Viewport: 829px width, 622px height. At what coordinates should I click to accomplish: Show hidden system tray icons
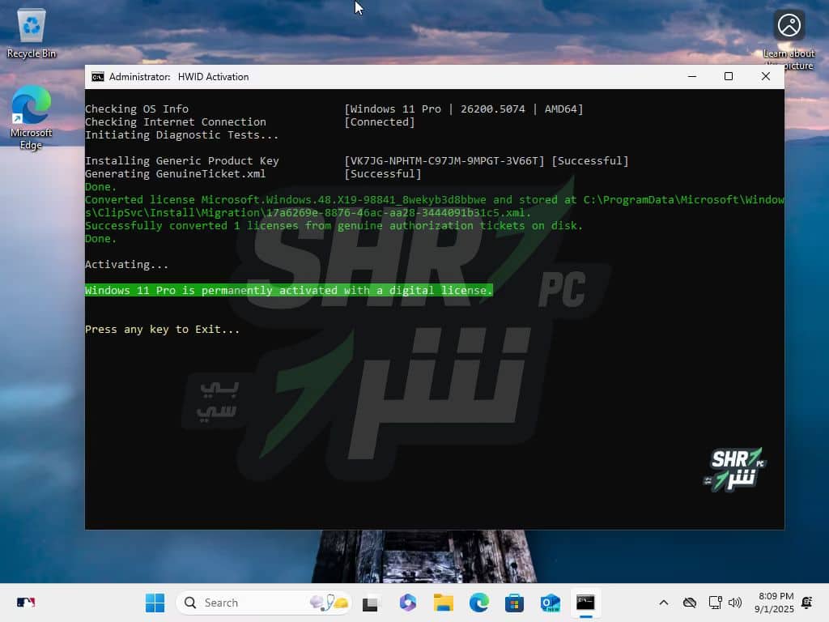click(664, 603)
